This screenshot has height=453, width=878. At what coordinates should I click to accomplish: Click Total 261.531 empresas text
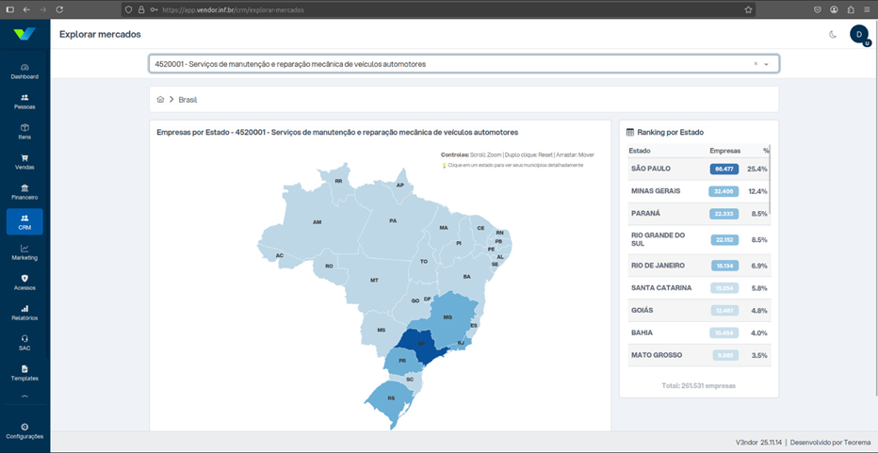point(698,386)
